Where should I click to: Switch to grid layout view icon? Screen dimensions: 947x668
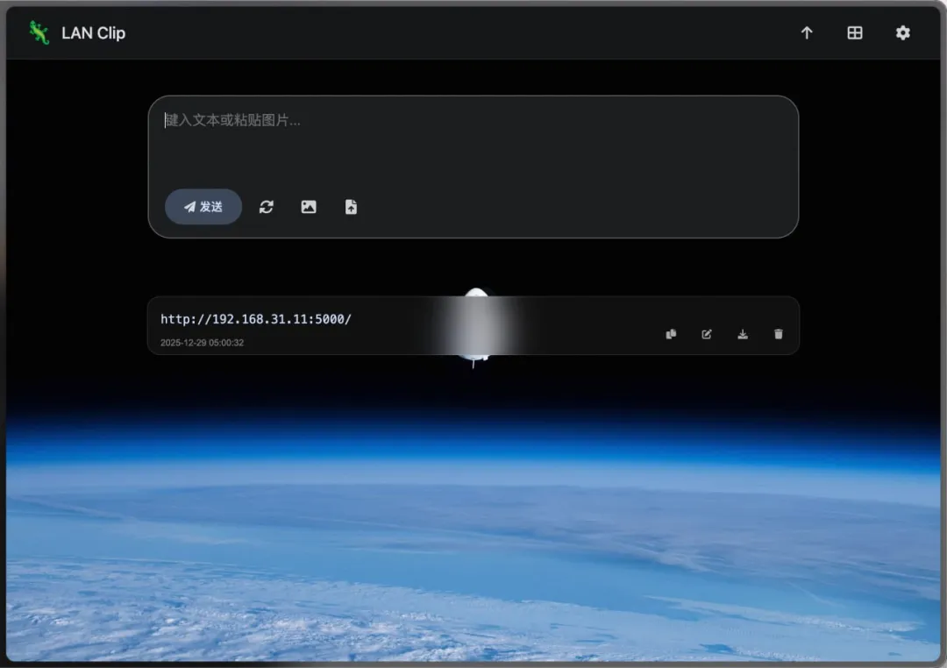click(855, 32)
